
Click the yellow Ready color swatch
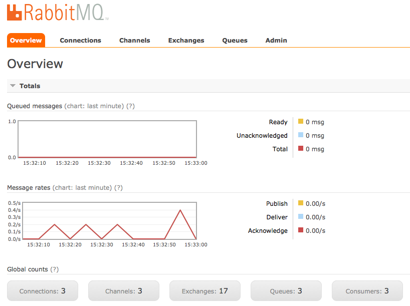[301, 122]
